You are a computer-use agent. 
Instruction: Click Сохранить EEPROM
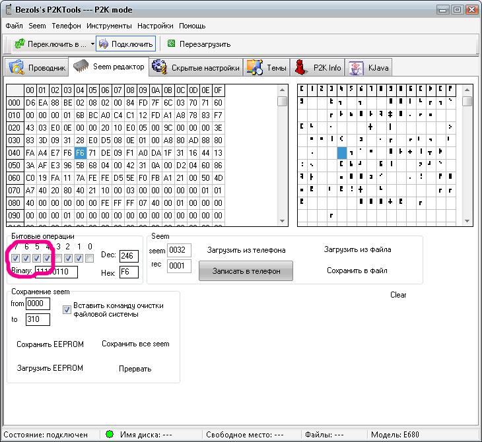click(x=50, y=344)
